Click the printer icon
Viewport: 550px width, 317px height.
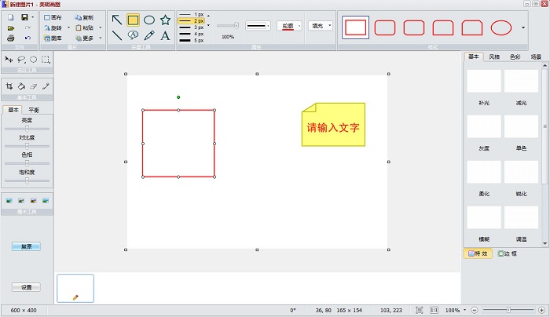coord(10,38)
